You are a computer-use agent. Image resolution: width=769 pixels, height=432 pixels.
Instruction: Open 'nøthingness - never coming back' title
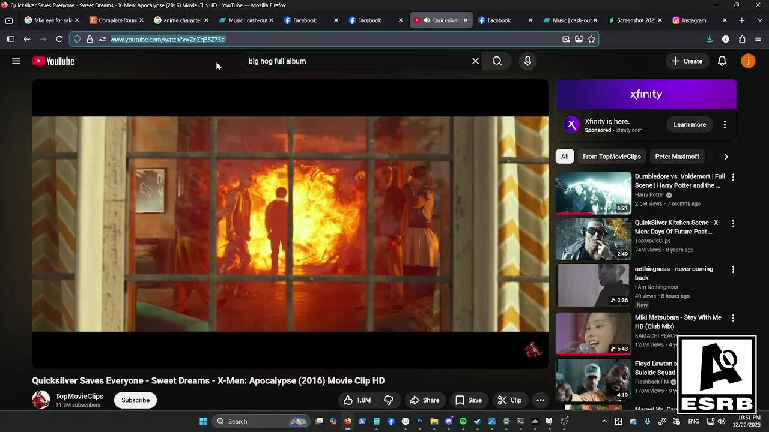tap(674, 274)
